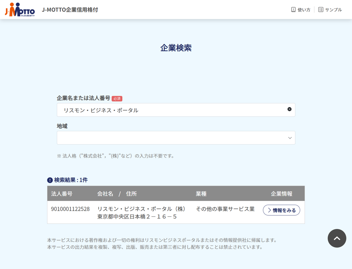Click the 会社名 / 住所 column header

(117, 194)
